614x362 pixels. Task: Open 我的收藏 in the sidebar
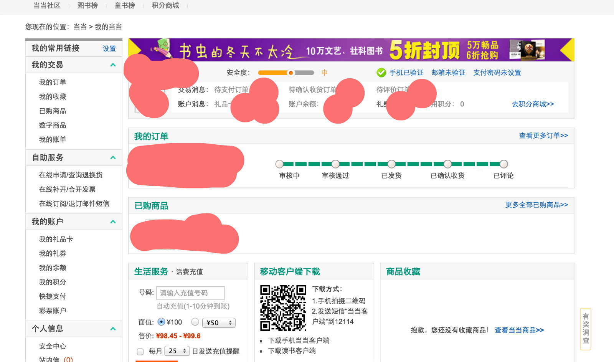coord(53,96)
